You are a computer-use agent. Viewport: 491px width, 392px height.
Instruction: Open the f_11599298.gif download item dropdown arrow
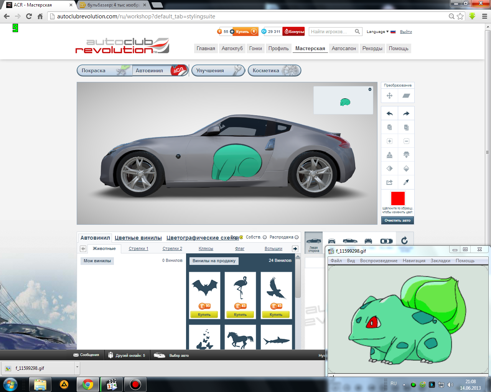[x=77, y=367]
